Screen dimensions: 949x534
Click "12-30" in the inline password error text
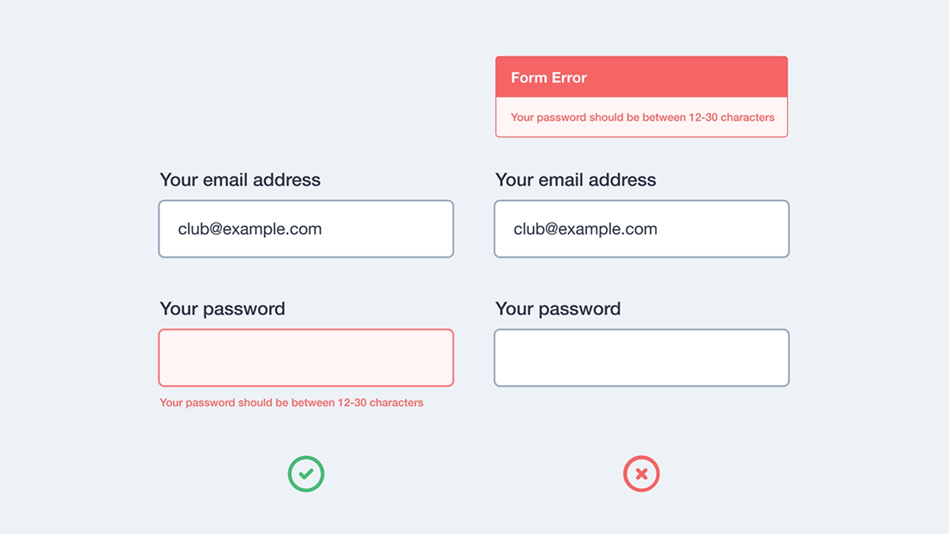tap(352, 403)
